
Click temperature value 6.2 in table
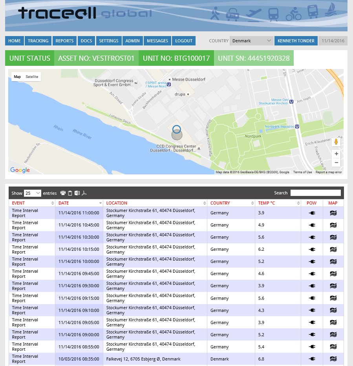pyautogui.click(x=261, y=249)
